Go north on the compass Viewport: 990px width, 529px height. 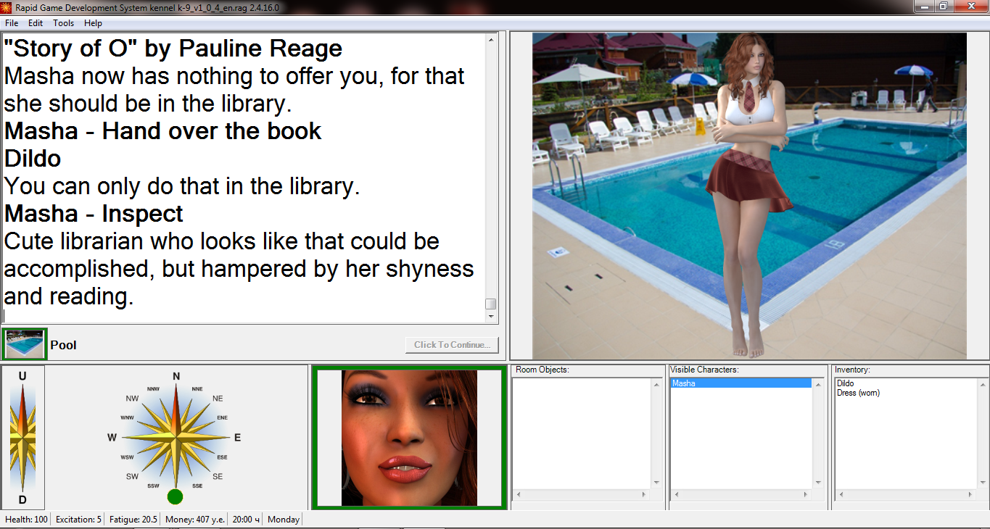176,376
